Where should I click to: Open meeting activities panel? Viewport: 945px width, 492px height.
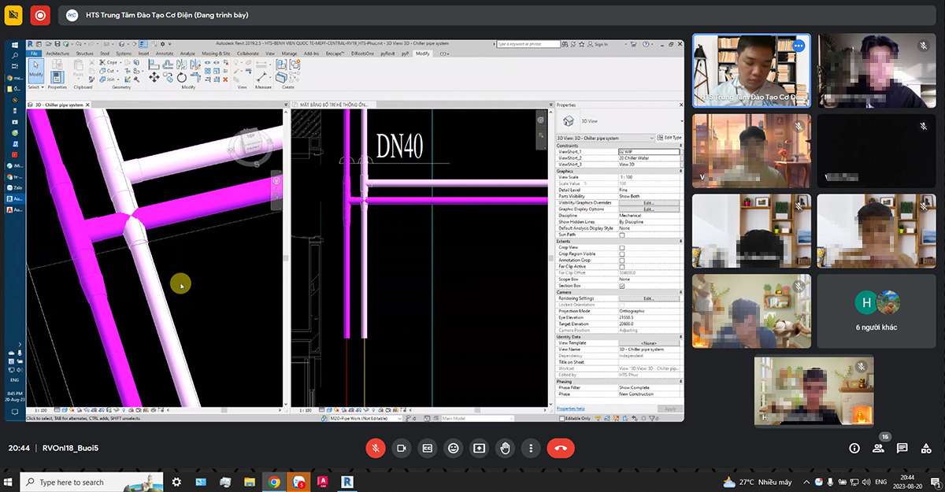(926, 448)
